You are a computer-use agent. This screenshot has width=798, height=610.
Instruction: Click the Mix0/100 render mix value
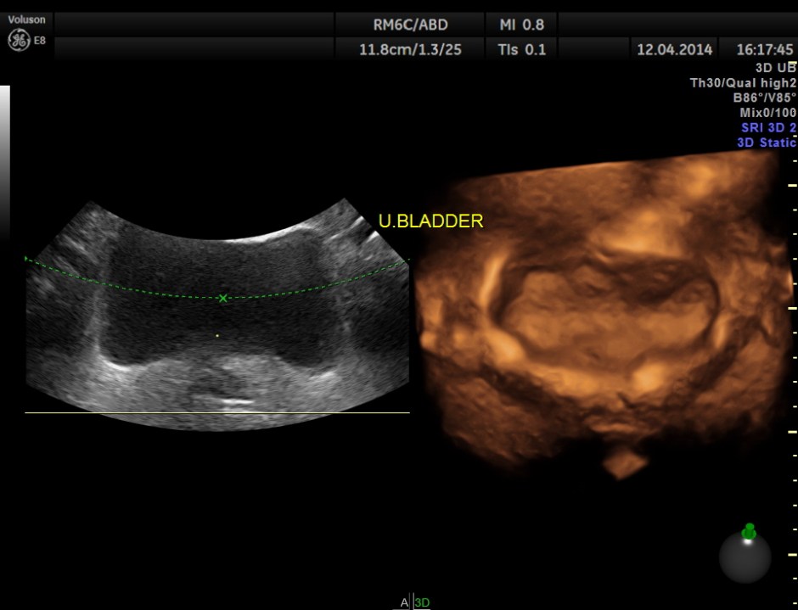coord(767,112)
